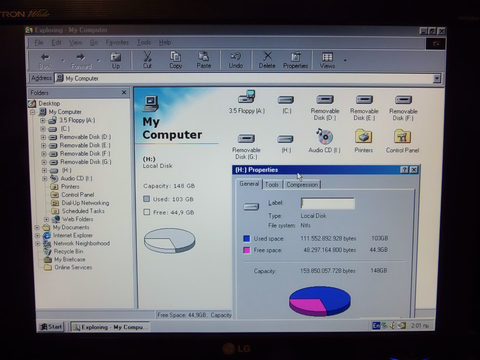Click the Properties dialog help button
Image resolution: width=480 pixels, height=360 pixels.
(x=404, y=170)
